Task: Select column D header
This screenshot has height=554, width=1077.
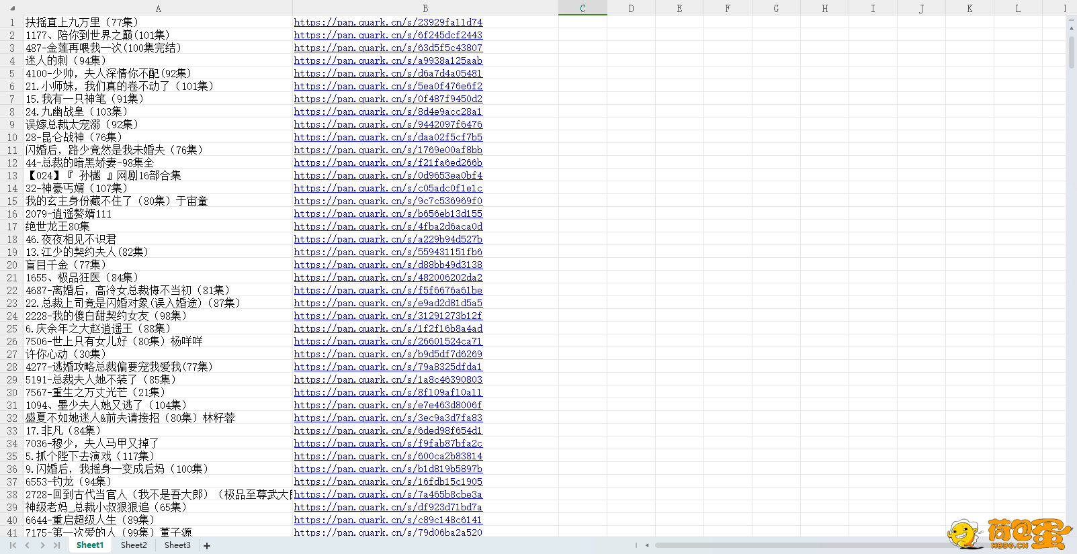Action: pos(631,8)
